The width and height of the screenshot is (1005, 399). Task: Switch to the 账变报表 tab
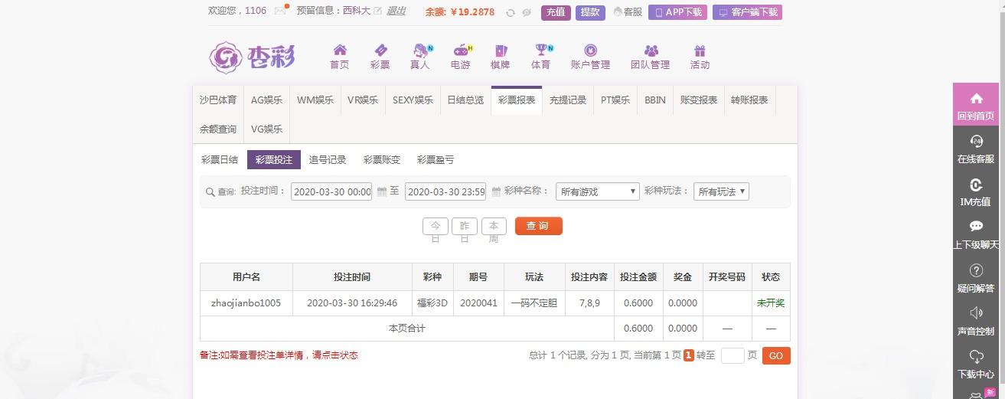tap(699, 100)
